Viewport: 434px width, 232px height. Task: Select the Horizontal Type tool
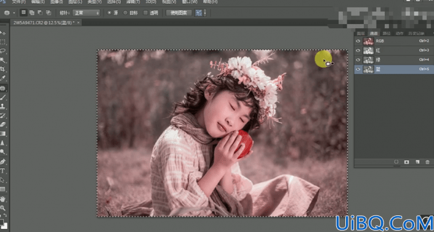2,171
